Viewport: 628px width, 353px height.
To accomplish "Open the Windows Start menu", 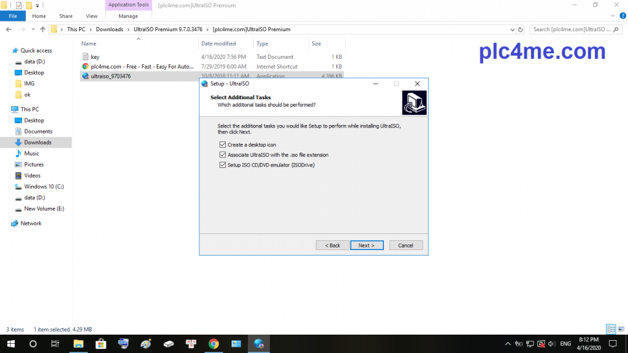I will pyautogui.click(x=11, y=344).
